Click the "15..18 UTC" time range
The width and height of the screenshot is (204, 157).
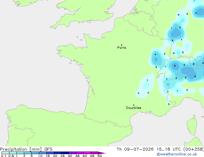[x=169, y=149]
